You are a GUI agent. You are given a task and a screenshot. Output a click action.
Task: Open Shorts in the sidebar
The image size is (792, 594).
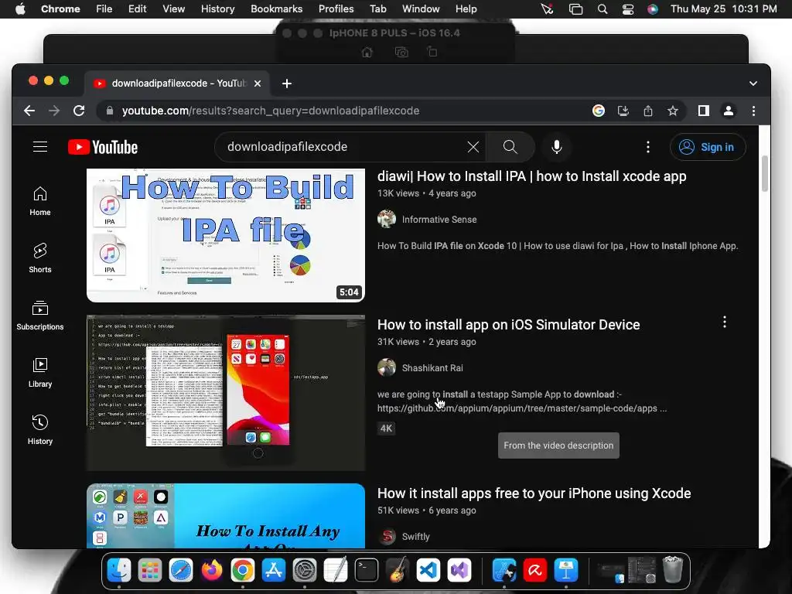tap(40, 258)
